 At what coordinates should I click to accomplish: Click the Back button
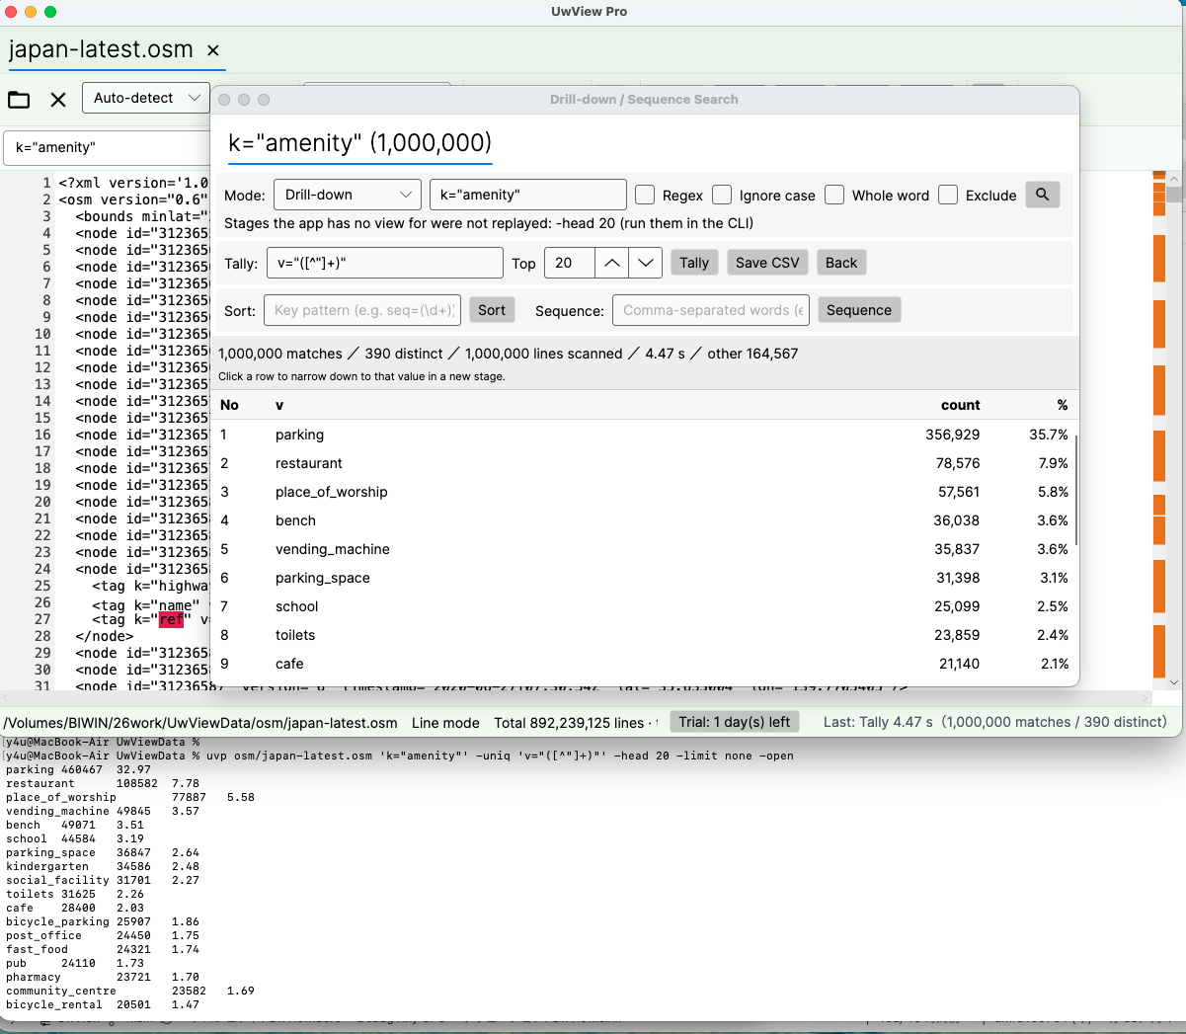[841, 263]
